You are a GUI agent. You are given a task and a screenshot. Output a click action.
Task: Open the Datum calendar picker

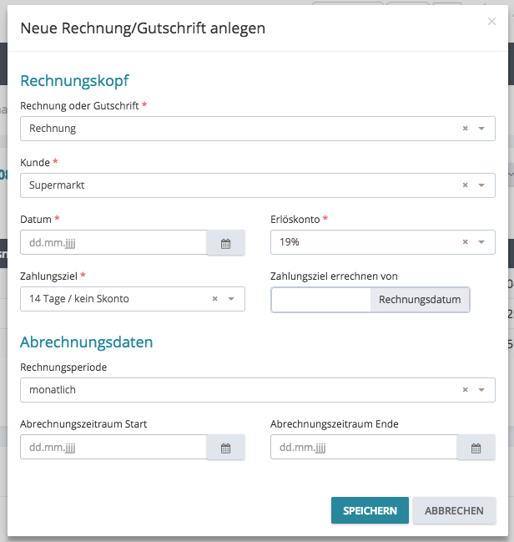pyautogui.click(x=225, y=243)
